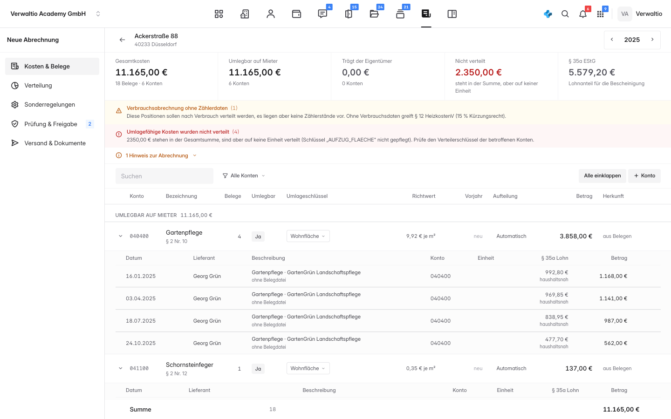This screenshot has width=671, height=419.
Task: Switch to next year after 2025
Action: [x=652, y=40]
